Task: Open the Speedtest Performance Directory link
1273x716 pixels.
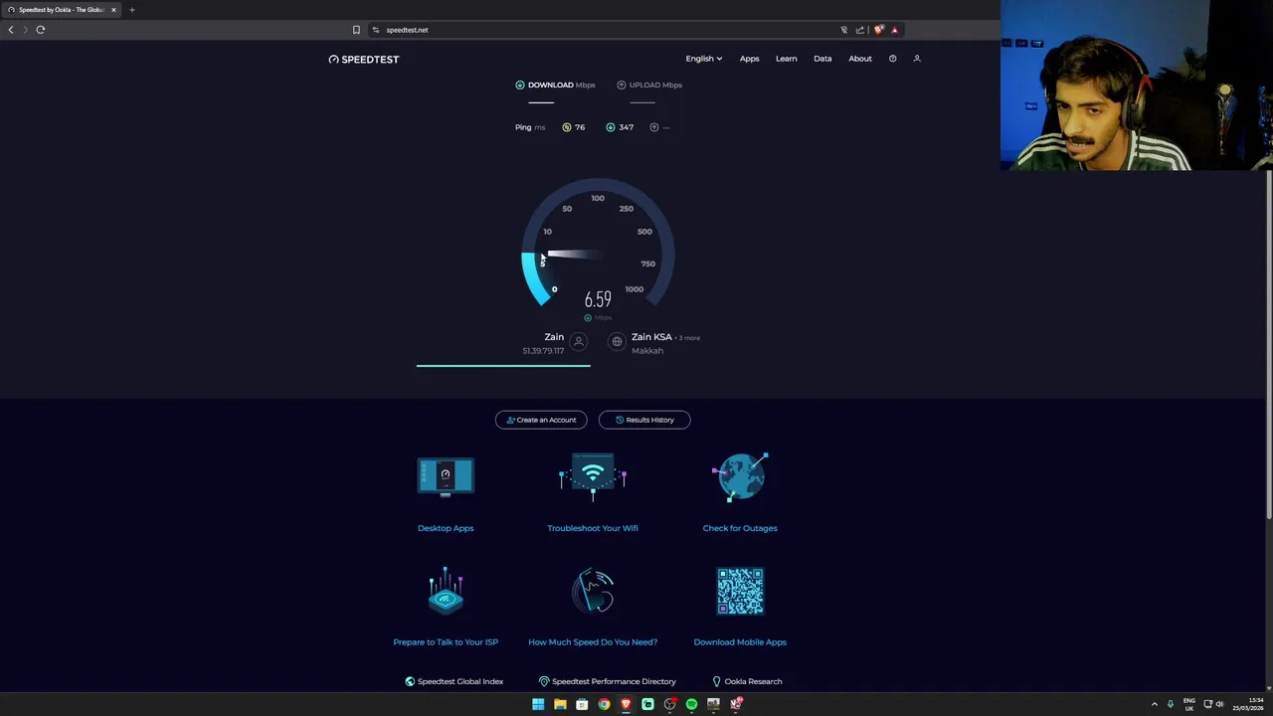Action: point(607,682)
